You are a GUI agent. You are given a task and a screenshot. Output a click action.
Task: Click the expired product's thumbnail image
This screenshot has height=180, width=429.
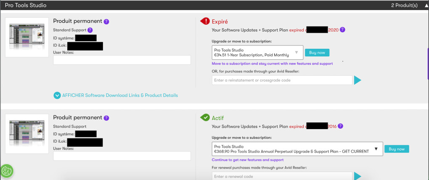point(27,37)
